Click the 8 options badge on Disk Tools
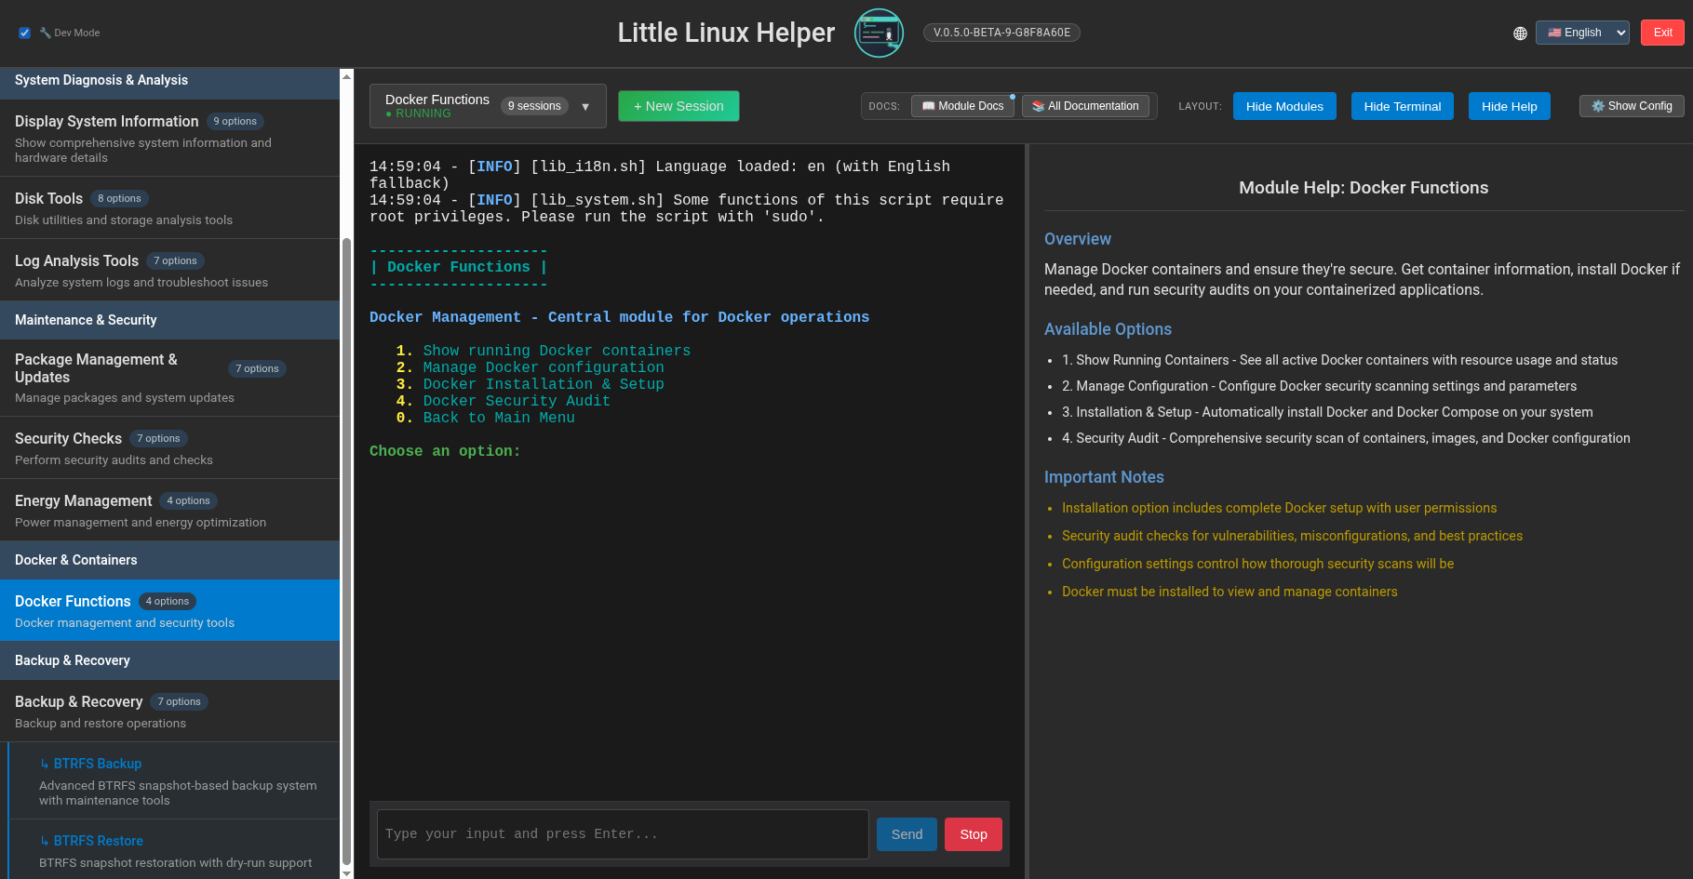 119,199
